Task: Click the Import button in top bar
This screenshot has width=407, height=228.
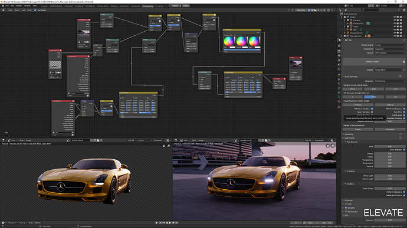Action: point(185,6)
